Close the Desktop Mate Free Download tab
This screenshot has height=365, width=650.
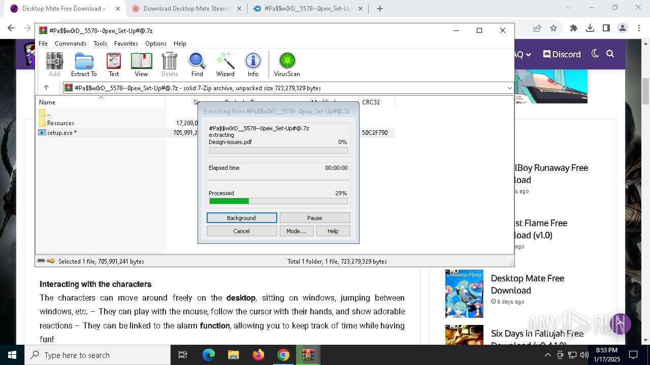click(118, 8)
